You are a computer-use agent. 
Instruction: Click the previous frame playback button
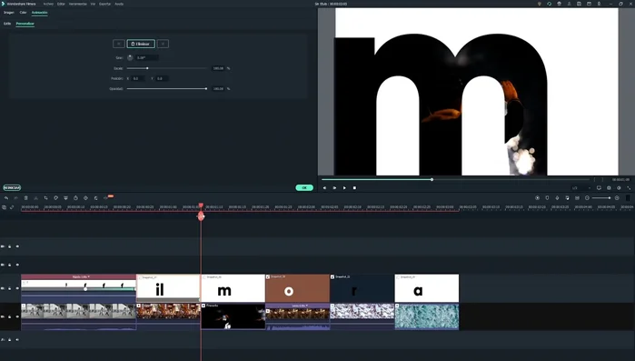(x=324, y=188)
